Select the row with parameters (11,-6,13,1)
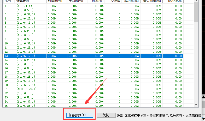 (x=93, y=23)
